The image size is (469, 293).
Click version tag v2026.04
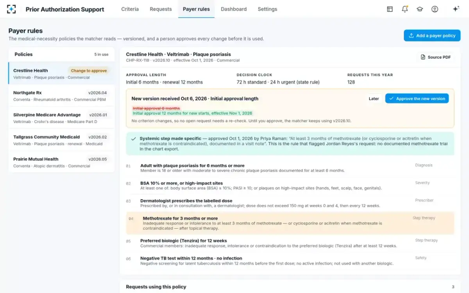pyautogui.click(x=98, y=93)
